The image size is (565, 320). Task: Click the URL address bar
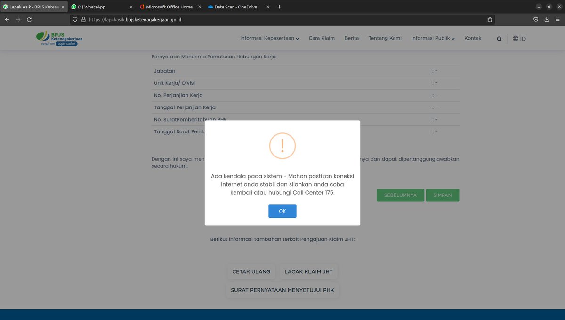click(x=282, y=20)
